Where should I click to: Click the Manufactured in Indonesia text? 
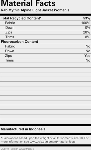click(x=23, y=129)
